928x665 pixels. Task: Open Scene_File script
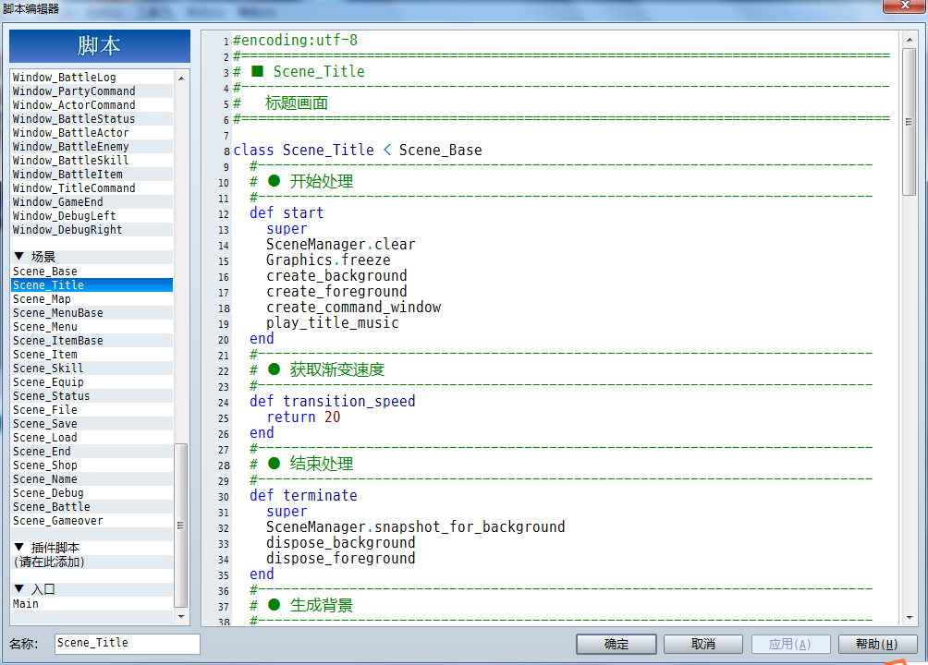92,410
